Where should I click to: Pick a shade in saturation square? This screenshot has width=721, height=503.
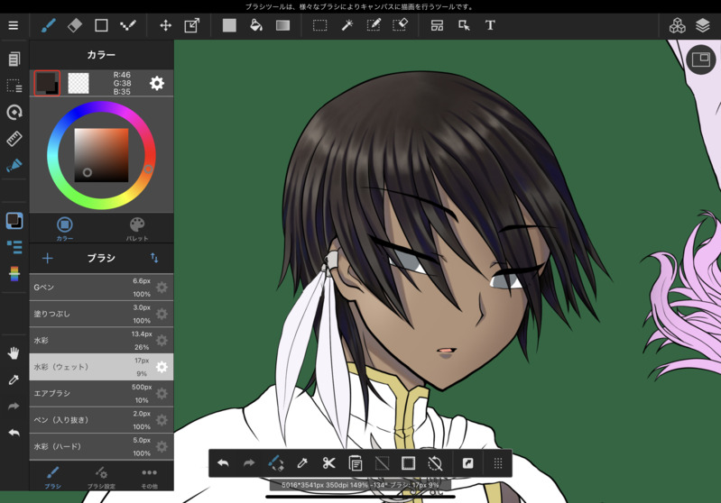tap(101, 155)
